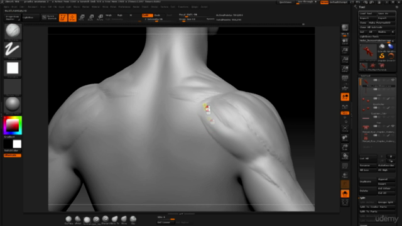
Task: Click the Actual size icon
Action: click(x=345, y=60)
